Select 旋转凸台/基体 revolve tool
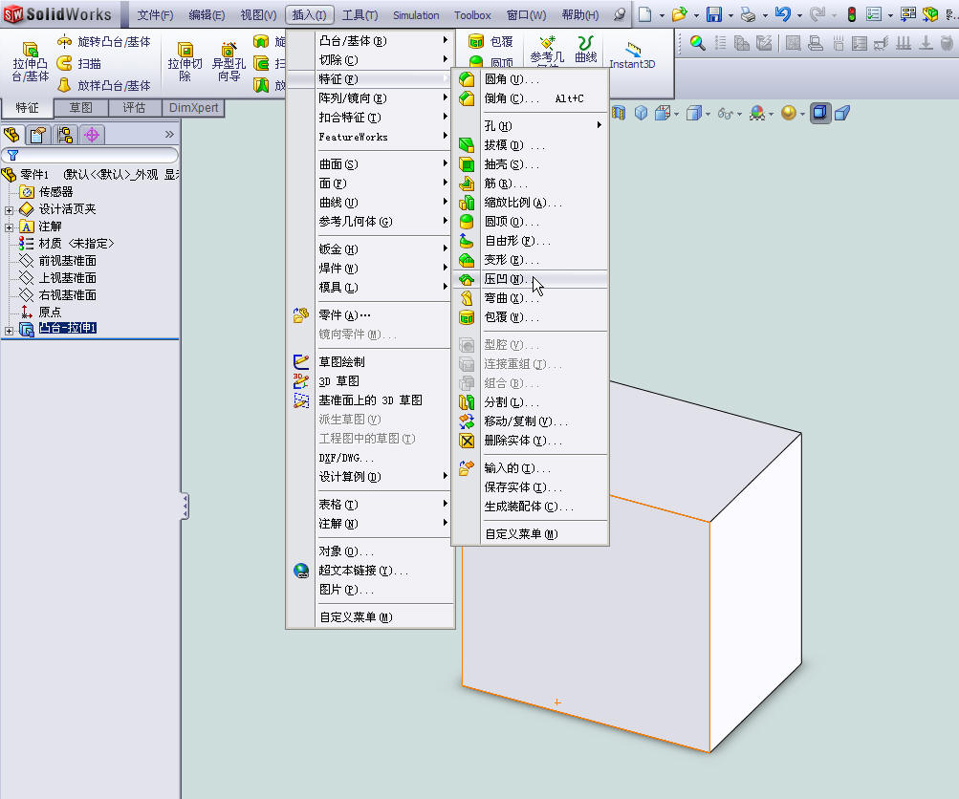The height and width of the screenshot is (799, 959). (x=103, y=41)
